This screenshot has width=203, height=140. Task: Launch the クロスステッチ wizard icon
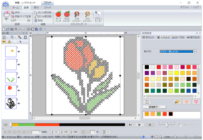tap(67, 16)
